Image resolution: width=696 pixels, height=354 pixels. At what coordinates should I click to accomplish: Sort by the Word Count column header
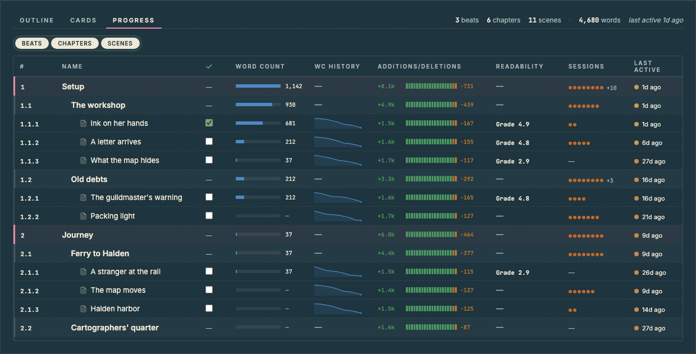point(260,66)
